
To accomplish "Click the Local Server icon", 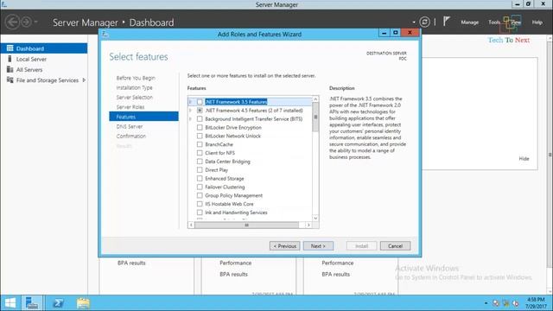I will (x=10, y=59).
